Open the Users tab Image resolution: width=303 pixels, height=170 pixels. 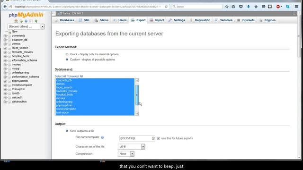click(x=120, y=20)
